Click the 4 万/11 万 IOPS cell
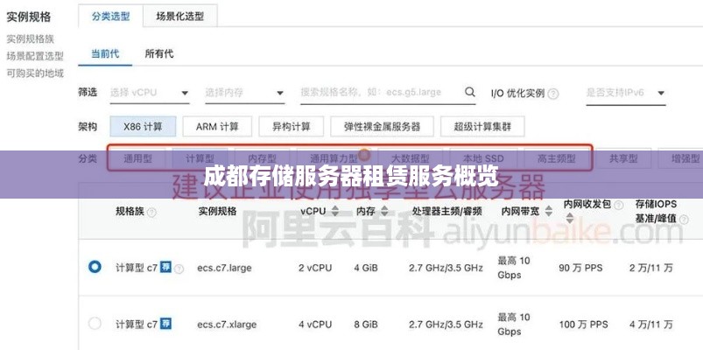The width and height of the screenshot is (703, 350). [x=651, y=324]
